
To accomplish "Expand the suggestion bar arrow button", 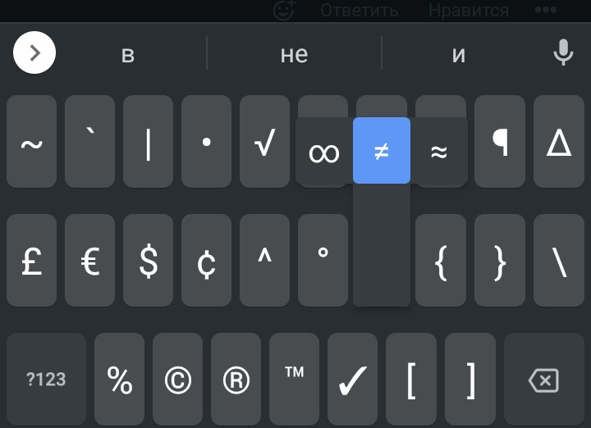I will point(34,52).
